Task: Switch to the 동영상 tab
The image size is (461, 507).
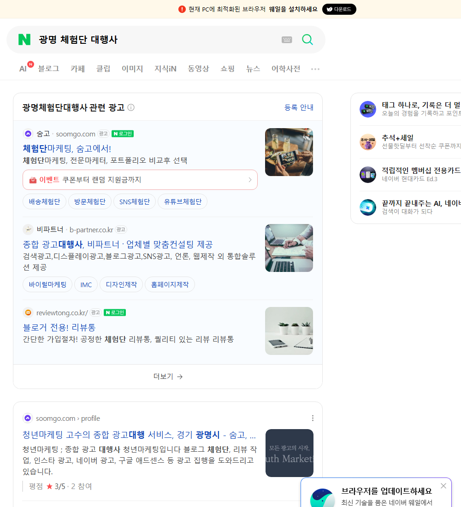Action: coord(198,69)
